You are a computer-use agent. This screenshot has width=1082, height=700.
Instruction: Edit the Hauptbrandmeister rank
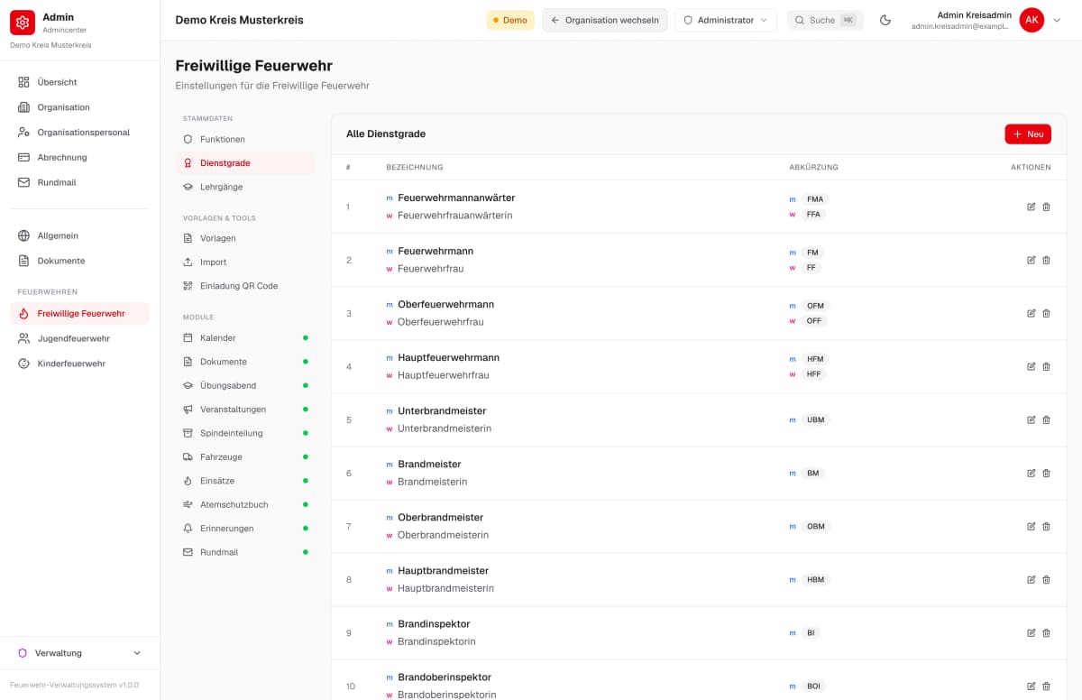click(1032, 579)
